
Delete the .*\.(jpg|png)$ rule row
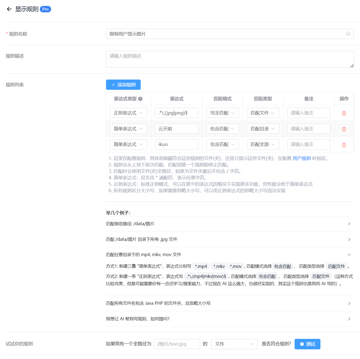coord(344,113)
